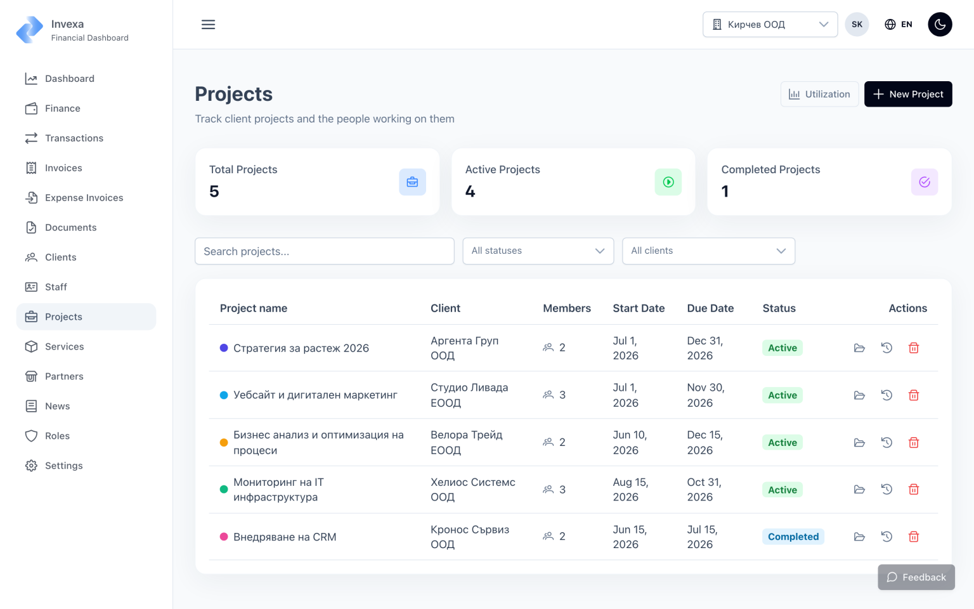
Task: Switch to dark mode with moon icon
Action: pos(940,25)
